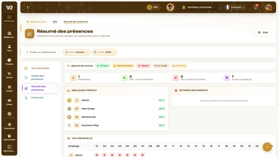Click the Personnel stat icon

click(x=73, y=78)
